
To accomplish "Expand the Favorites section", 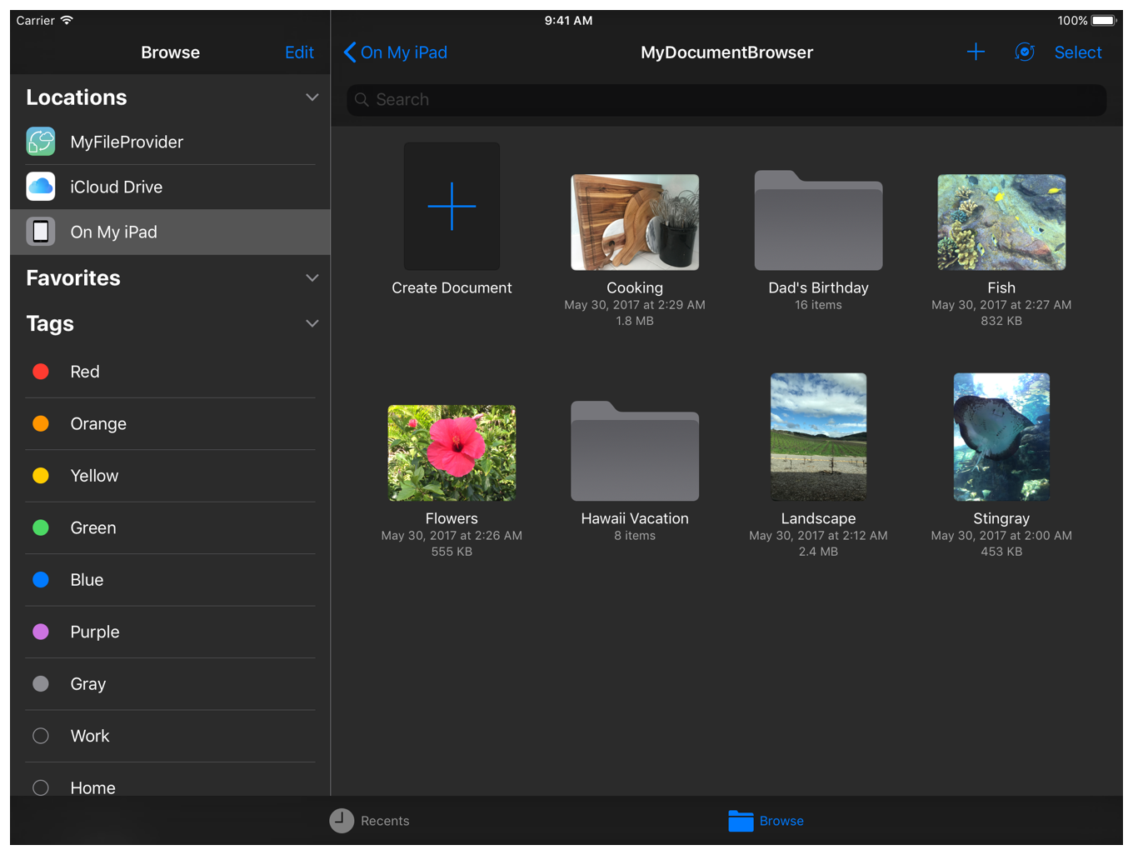I will [x=312, y=277].
